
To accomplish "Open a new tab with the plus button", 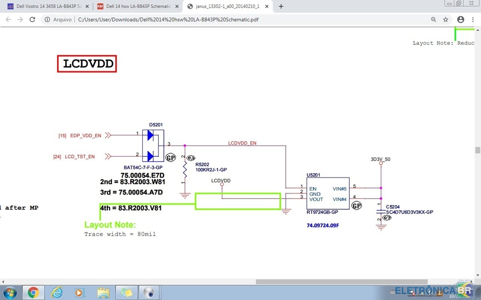I will tap(281, 6).
